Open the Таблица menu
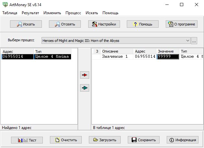This screenshot has width=204, height=148. tap(10, 13)
